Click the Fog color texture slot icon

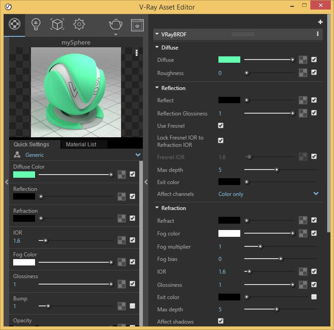point(303,233)
